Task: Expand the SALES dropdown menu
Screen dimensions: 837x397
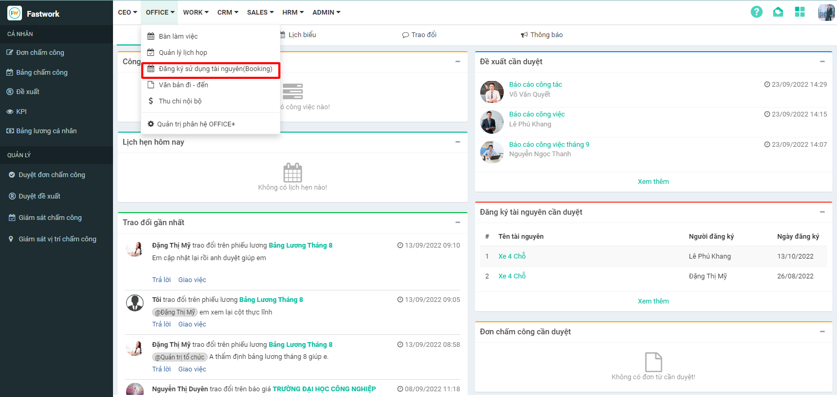Action: pyautogui.click(x=260, y=12)
